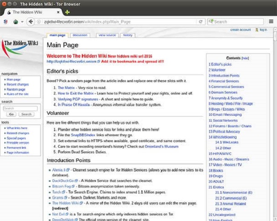Click external link icon next to Bitcoin Fog
277x221 pixels.
coord(73,187)
